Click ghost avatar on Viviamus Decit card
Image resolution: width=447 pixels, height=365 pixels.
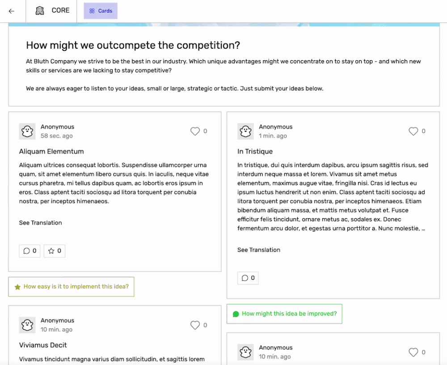27,325
